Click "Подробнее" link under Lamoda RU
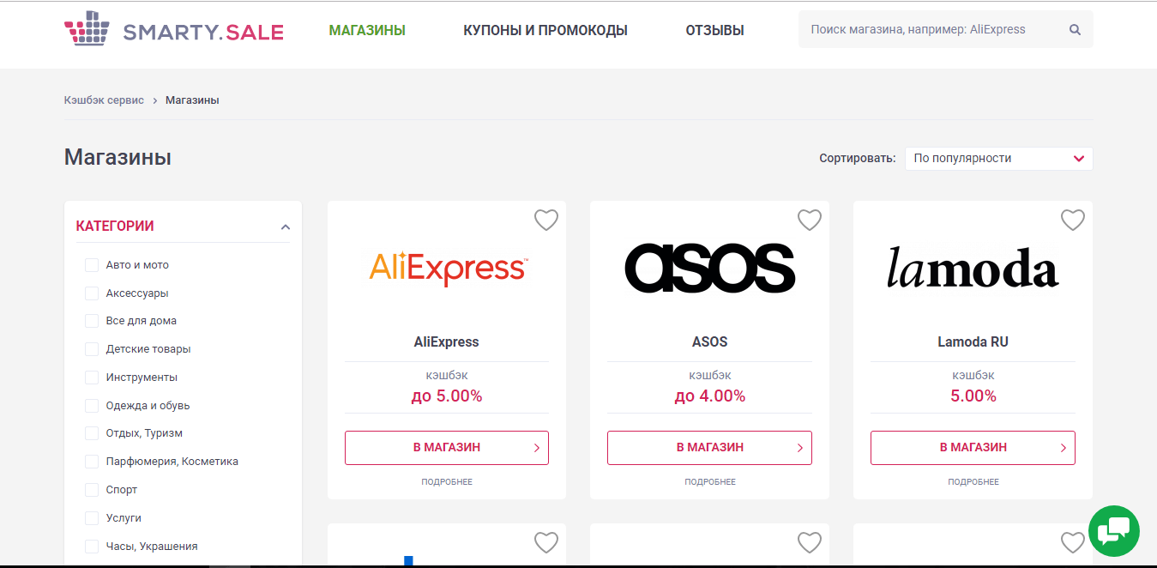The height and width of the screenshot is (568, 1157). pos(973,482)
